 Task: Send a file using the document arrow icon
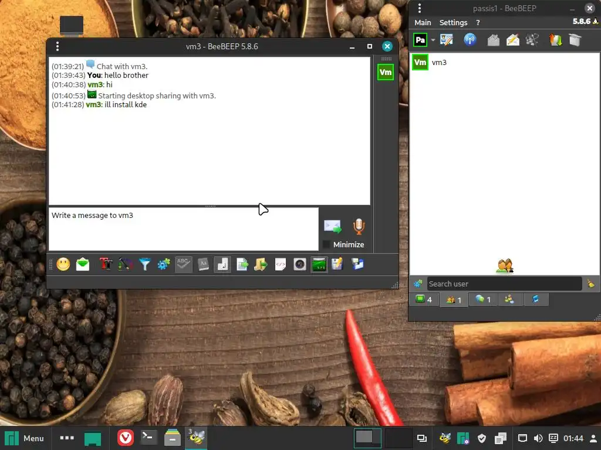pos(242,264)
